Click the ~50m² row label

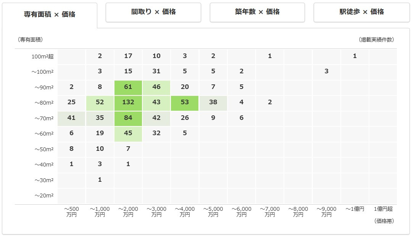pyautogui.click(x=44, y=149)
